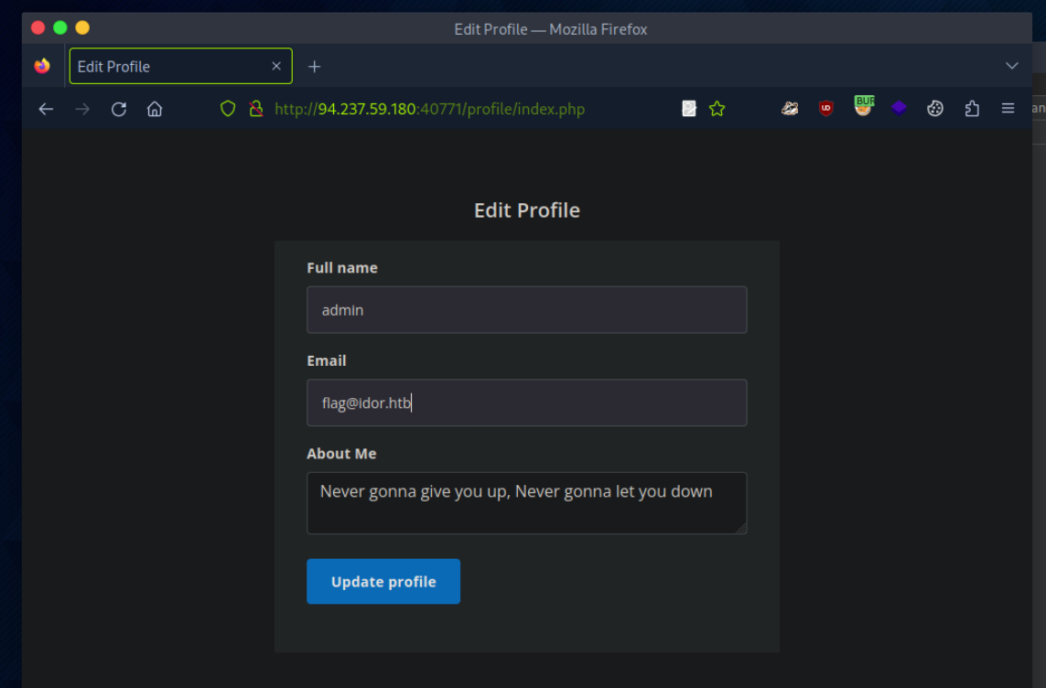Screen dimensions: 1046x688
Task: Open the shield tracking protection panel
Action: [228, 109]
